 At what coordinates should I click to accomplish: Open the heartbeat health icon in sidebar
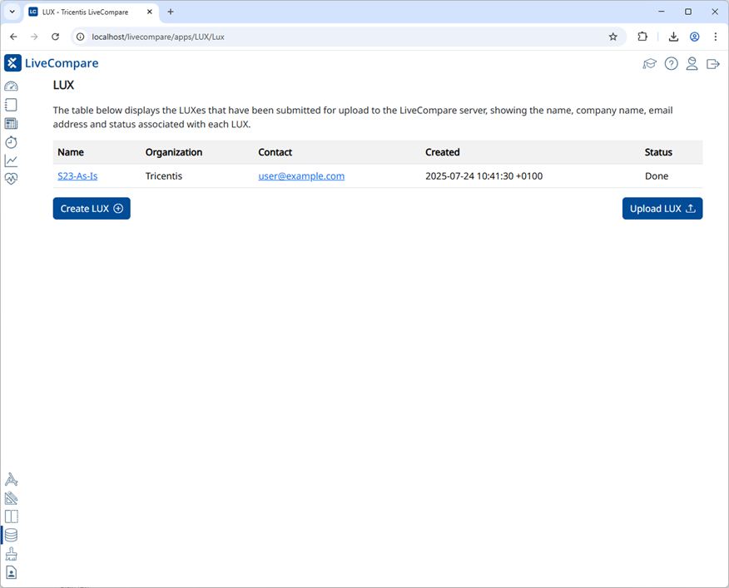click(x=11, y=179)
